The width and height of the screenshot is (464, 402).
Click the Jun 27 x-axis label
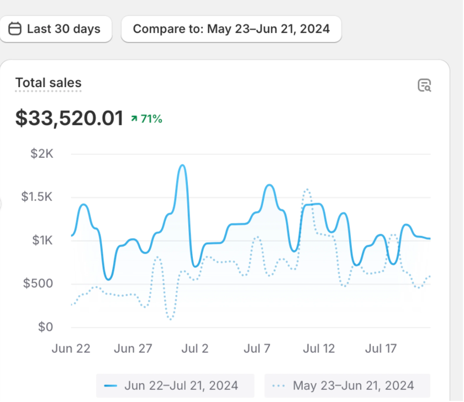(133, 349)
